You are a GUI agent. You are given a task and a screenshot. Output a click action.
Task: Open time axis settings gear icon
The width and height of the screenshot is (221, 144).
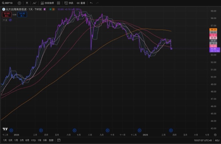(x=215, y=135)
